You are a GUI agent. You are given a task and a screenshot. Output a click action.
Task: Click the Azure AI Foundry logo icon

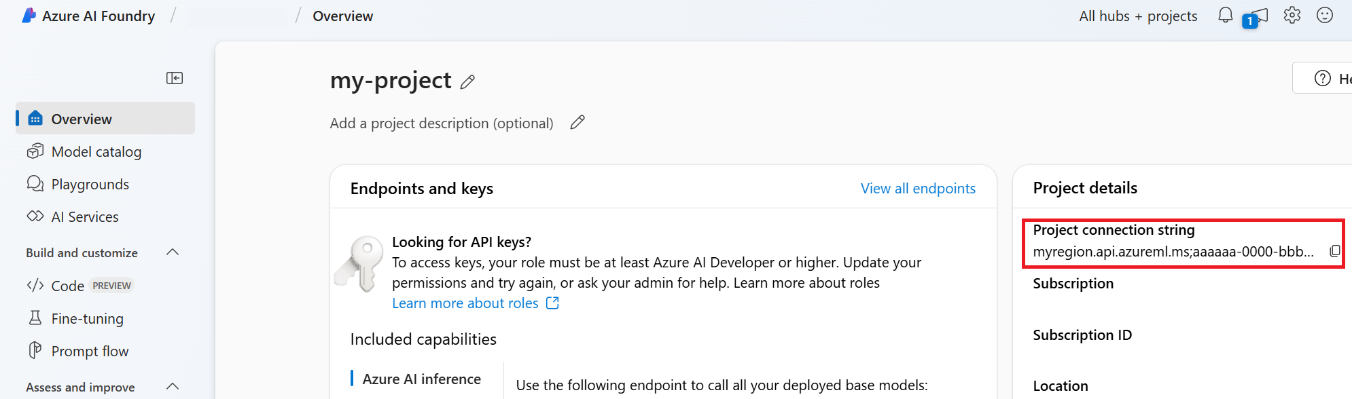[x=29, y=16]
